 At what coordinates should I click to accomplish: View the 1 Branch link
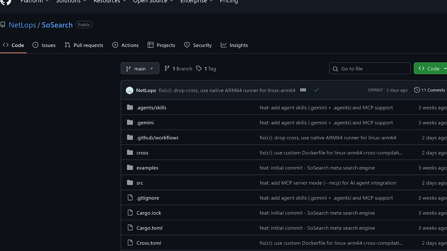tap(178, 69)
